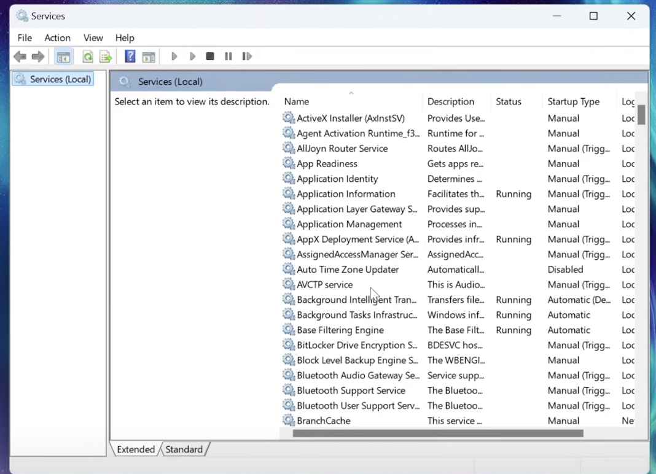Viewport: 656px width, 474px height.
Task: Sort by the Name column header
Action: (351, 101)
